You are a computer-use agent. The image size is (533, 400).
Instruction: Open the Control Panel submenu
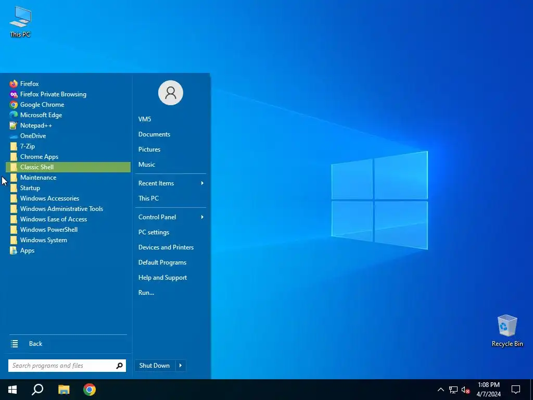pos(171,217)
